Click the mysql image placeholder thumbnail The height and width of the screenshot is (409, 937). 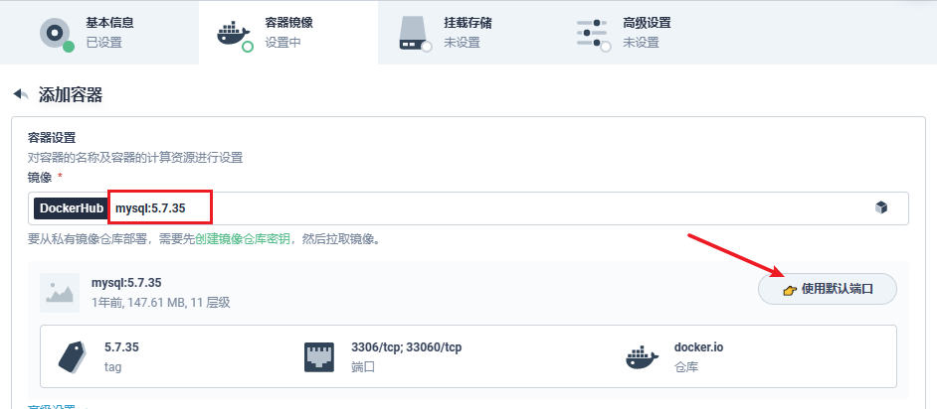pyautogui.click(x=60, y=292)
